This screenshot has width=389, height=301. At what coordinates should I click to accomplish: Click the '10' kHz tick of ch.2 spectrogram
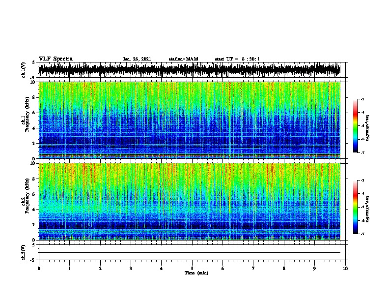[x=33, y=163]
